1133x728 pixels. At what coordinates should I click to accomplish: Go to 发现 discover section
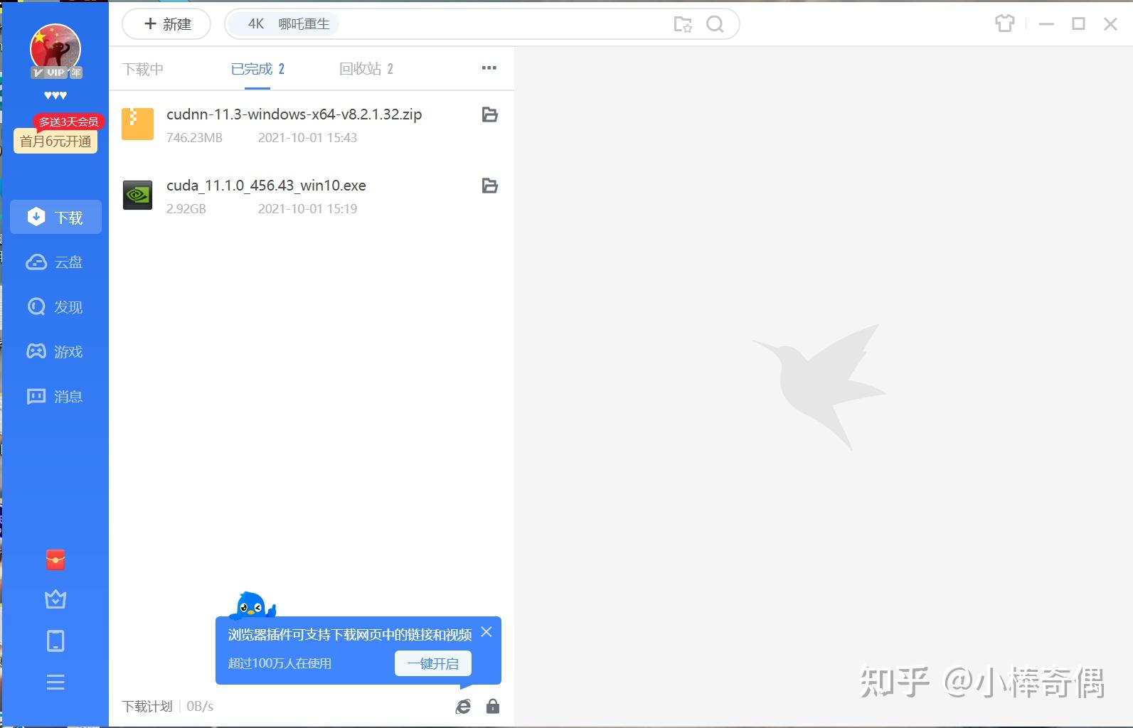click(x=55, y=307)
